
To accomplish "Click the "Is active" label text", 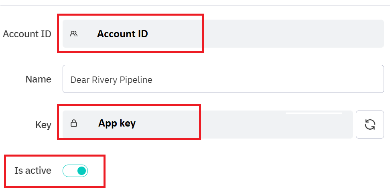I will pos(33,171).
